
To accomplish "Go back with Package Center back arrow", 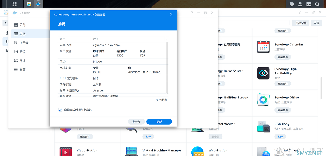I will click(6, 23).
